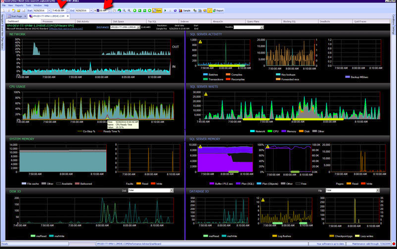Open the End date dropdown arrow
This screenshot has width=397, height=249.
point(91,11)
